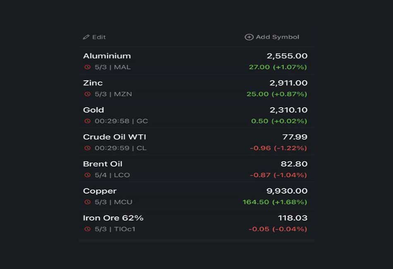The width and height of the screenshot is (393, 269).
Task: Tap the Add Symbol button
Action: click(x=272, y=37)
